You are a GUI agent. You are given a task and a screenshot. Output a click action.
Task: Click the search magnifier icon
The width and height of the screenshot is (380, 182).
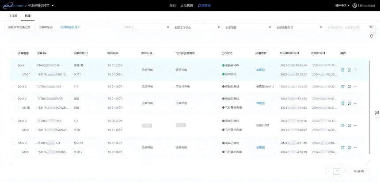tap(371, 27)
